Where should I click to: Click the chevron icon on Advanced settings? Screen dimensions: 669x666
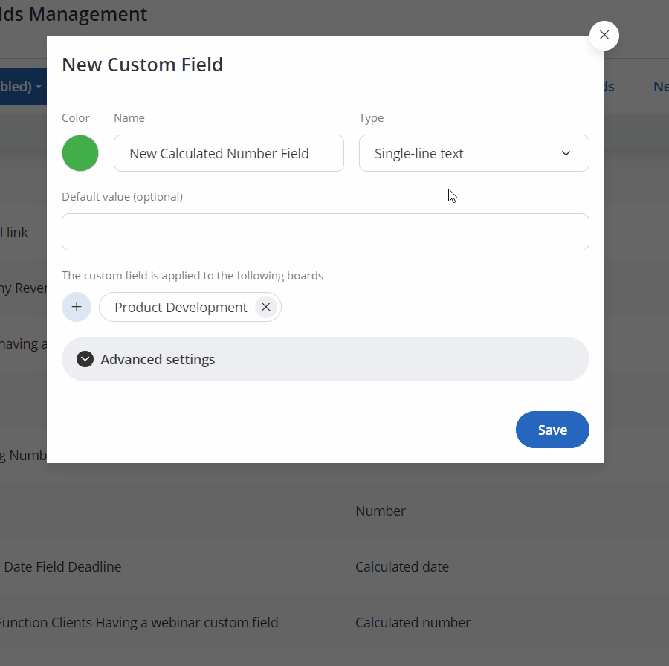(85, 358)
